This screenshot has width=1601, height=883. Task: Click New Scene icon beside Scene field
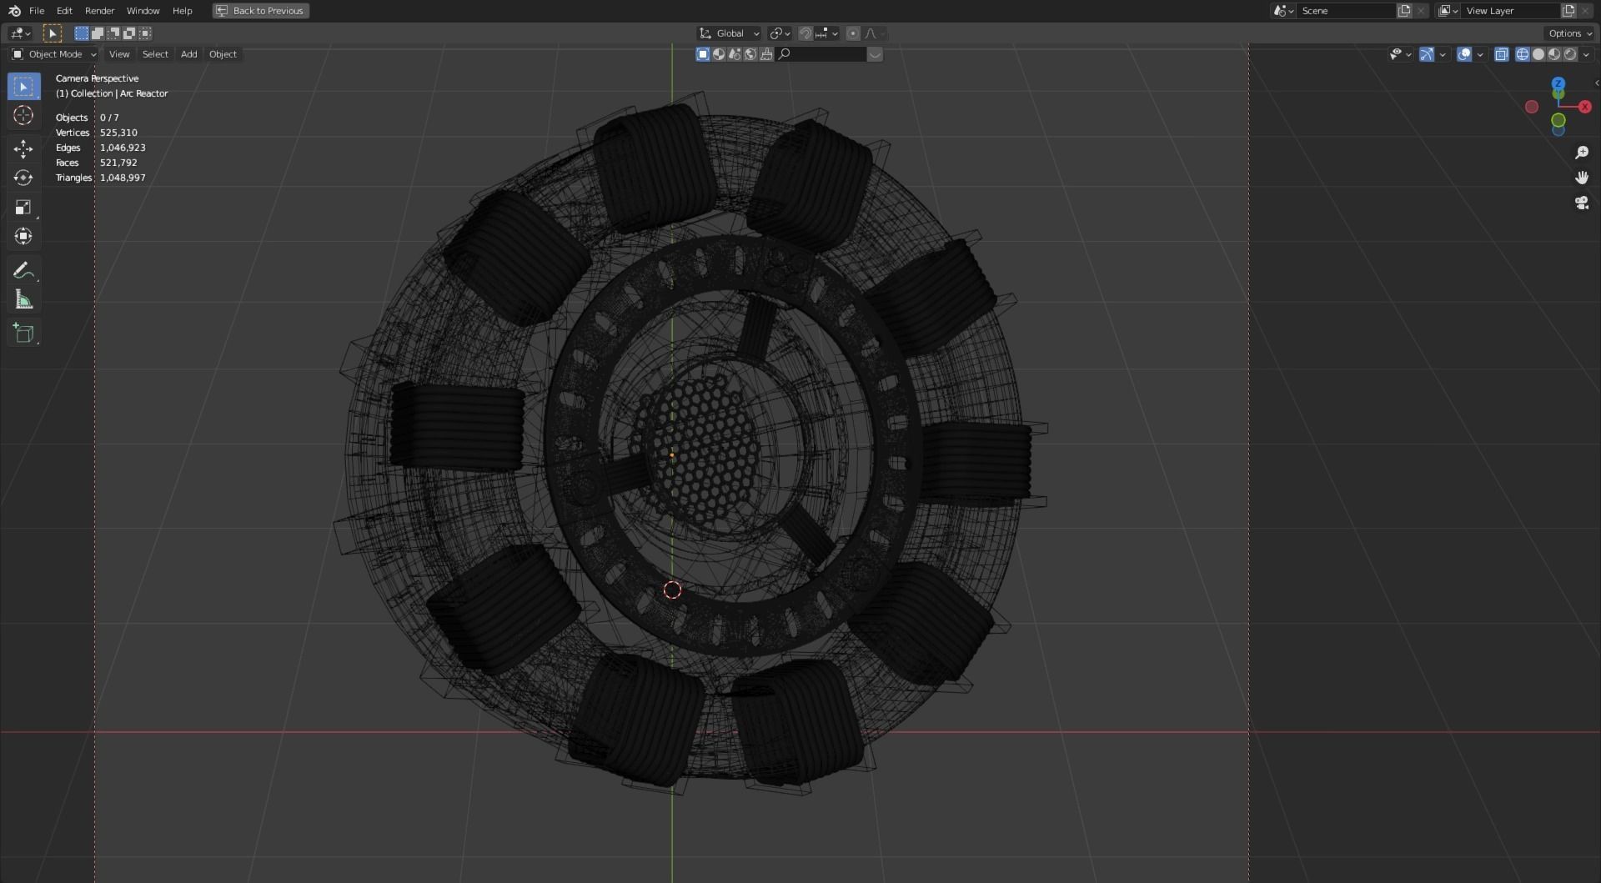point(1404,11)
